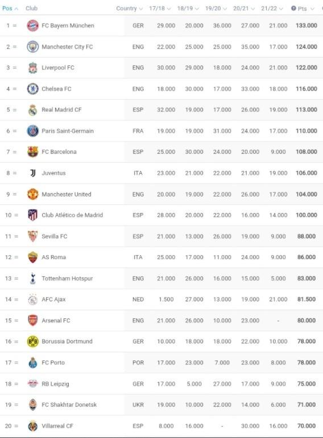
Task: Sort table by 17/18 season column
Action: point(160,9)
